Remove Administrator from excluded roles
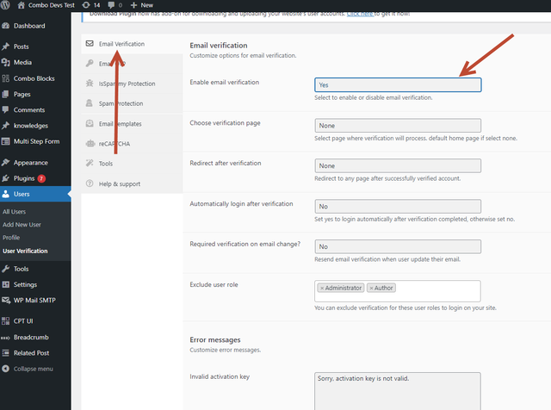 (x=321, y=288)
